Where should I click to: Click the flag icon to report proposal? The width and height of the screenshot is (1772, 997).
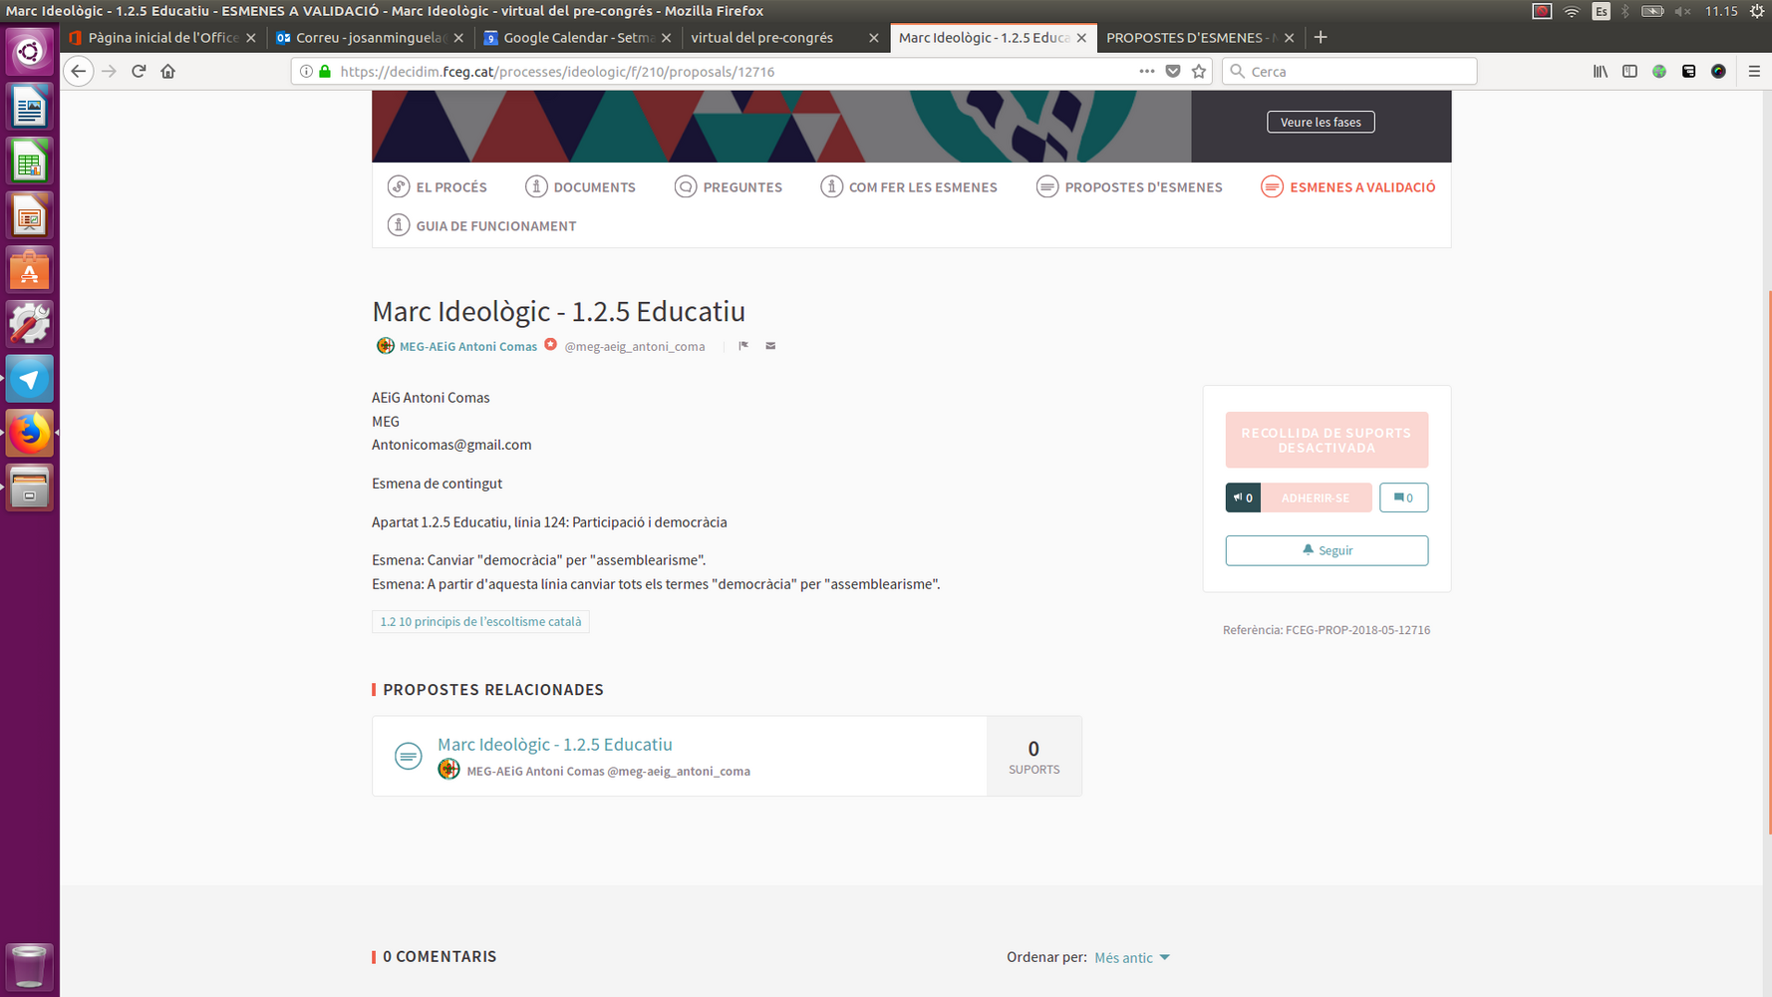tap(743, 346)
